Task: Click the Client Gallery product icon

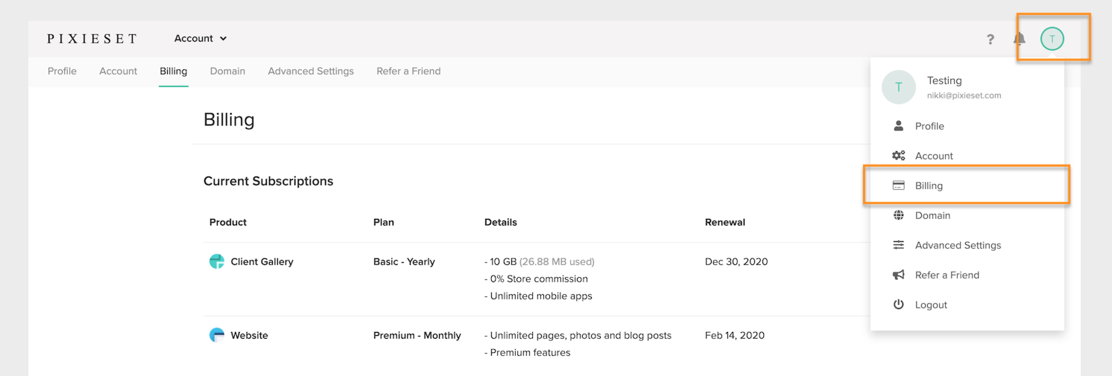Action: (217, 261)
